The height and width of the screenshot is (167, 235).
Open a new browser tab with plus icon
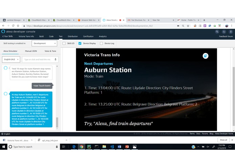204,20
